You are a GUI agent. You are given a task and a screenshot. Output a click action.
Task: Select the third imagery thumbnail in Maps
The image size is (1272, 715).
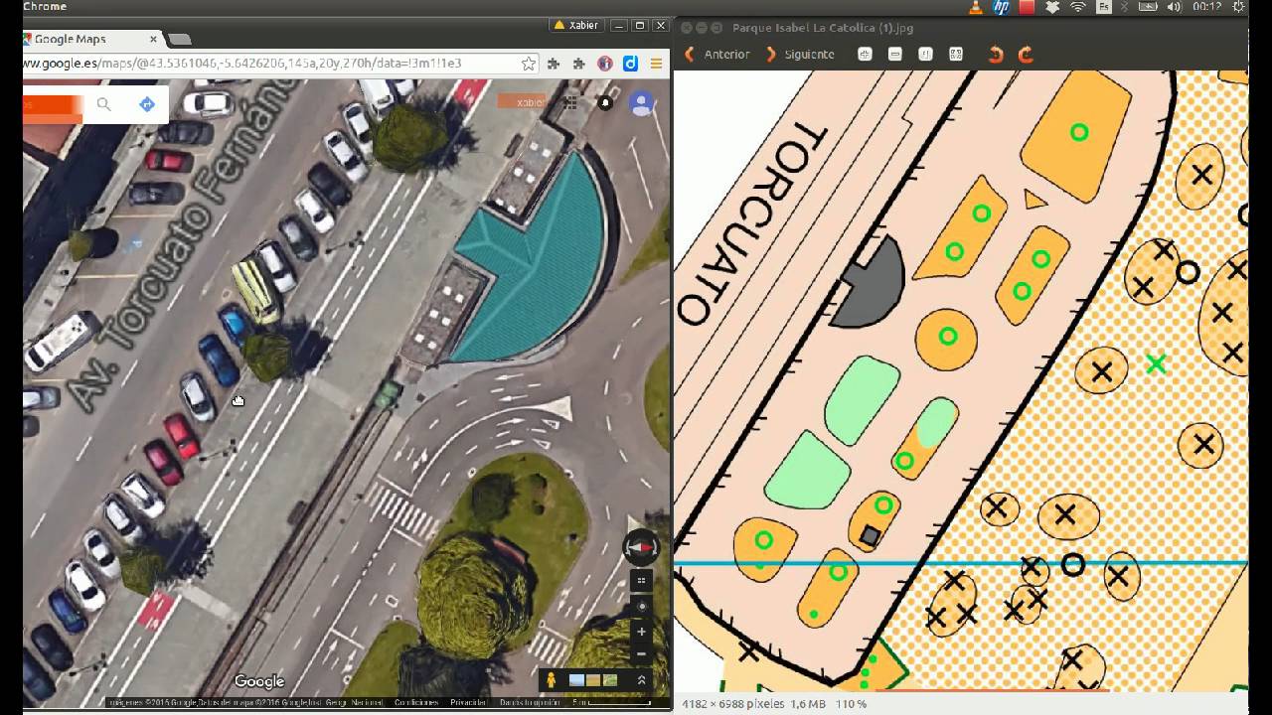coord(610,680)
